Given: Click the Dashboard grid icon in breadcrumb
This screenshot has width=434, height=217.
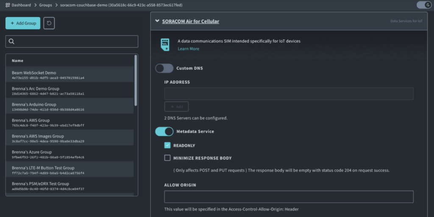Looking at the screenshot, I should pos(8,5).
